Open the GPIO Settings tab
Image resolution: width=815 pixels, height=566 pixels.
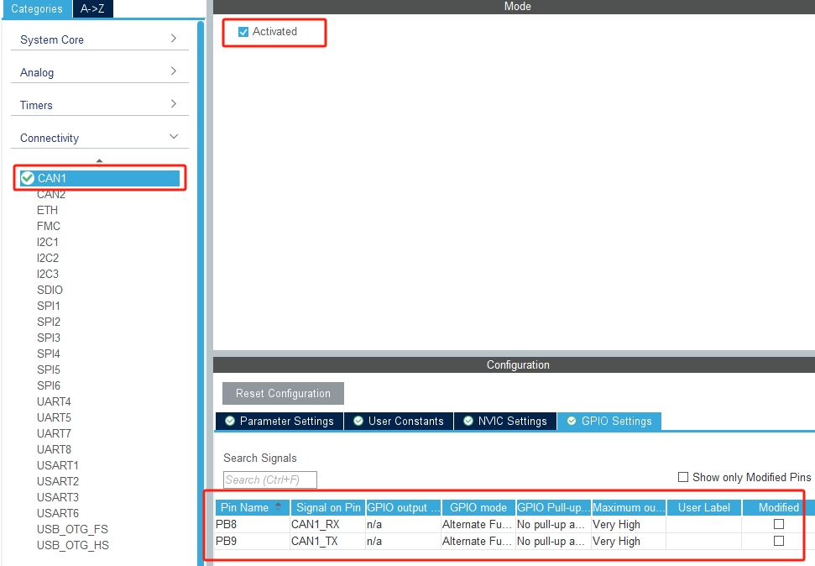pos(609,421)
